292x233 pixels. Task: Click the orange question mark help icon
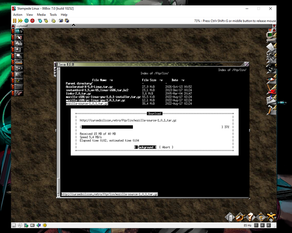(x=251, y=217)
